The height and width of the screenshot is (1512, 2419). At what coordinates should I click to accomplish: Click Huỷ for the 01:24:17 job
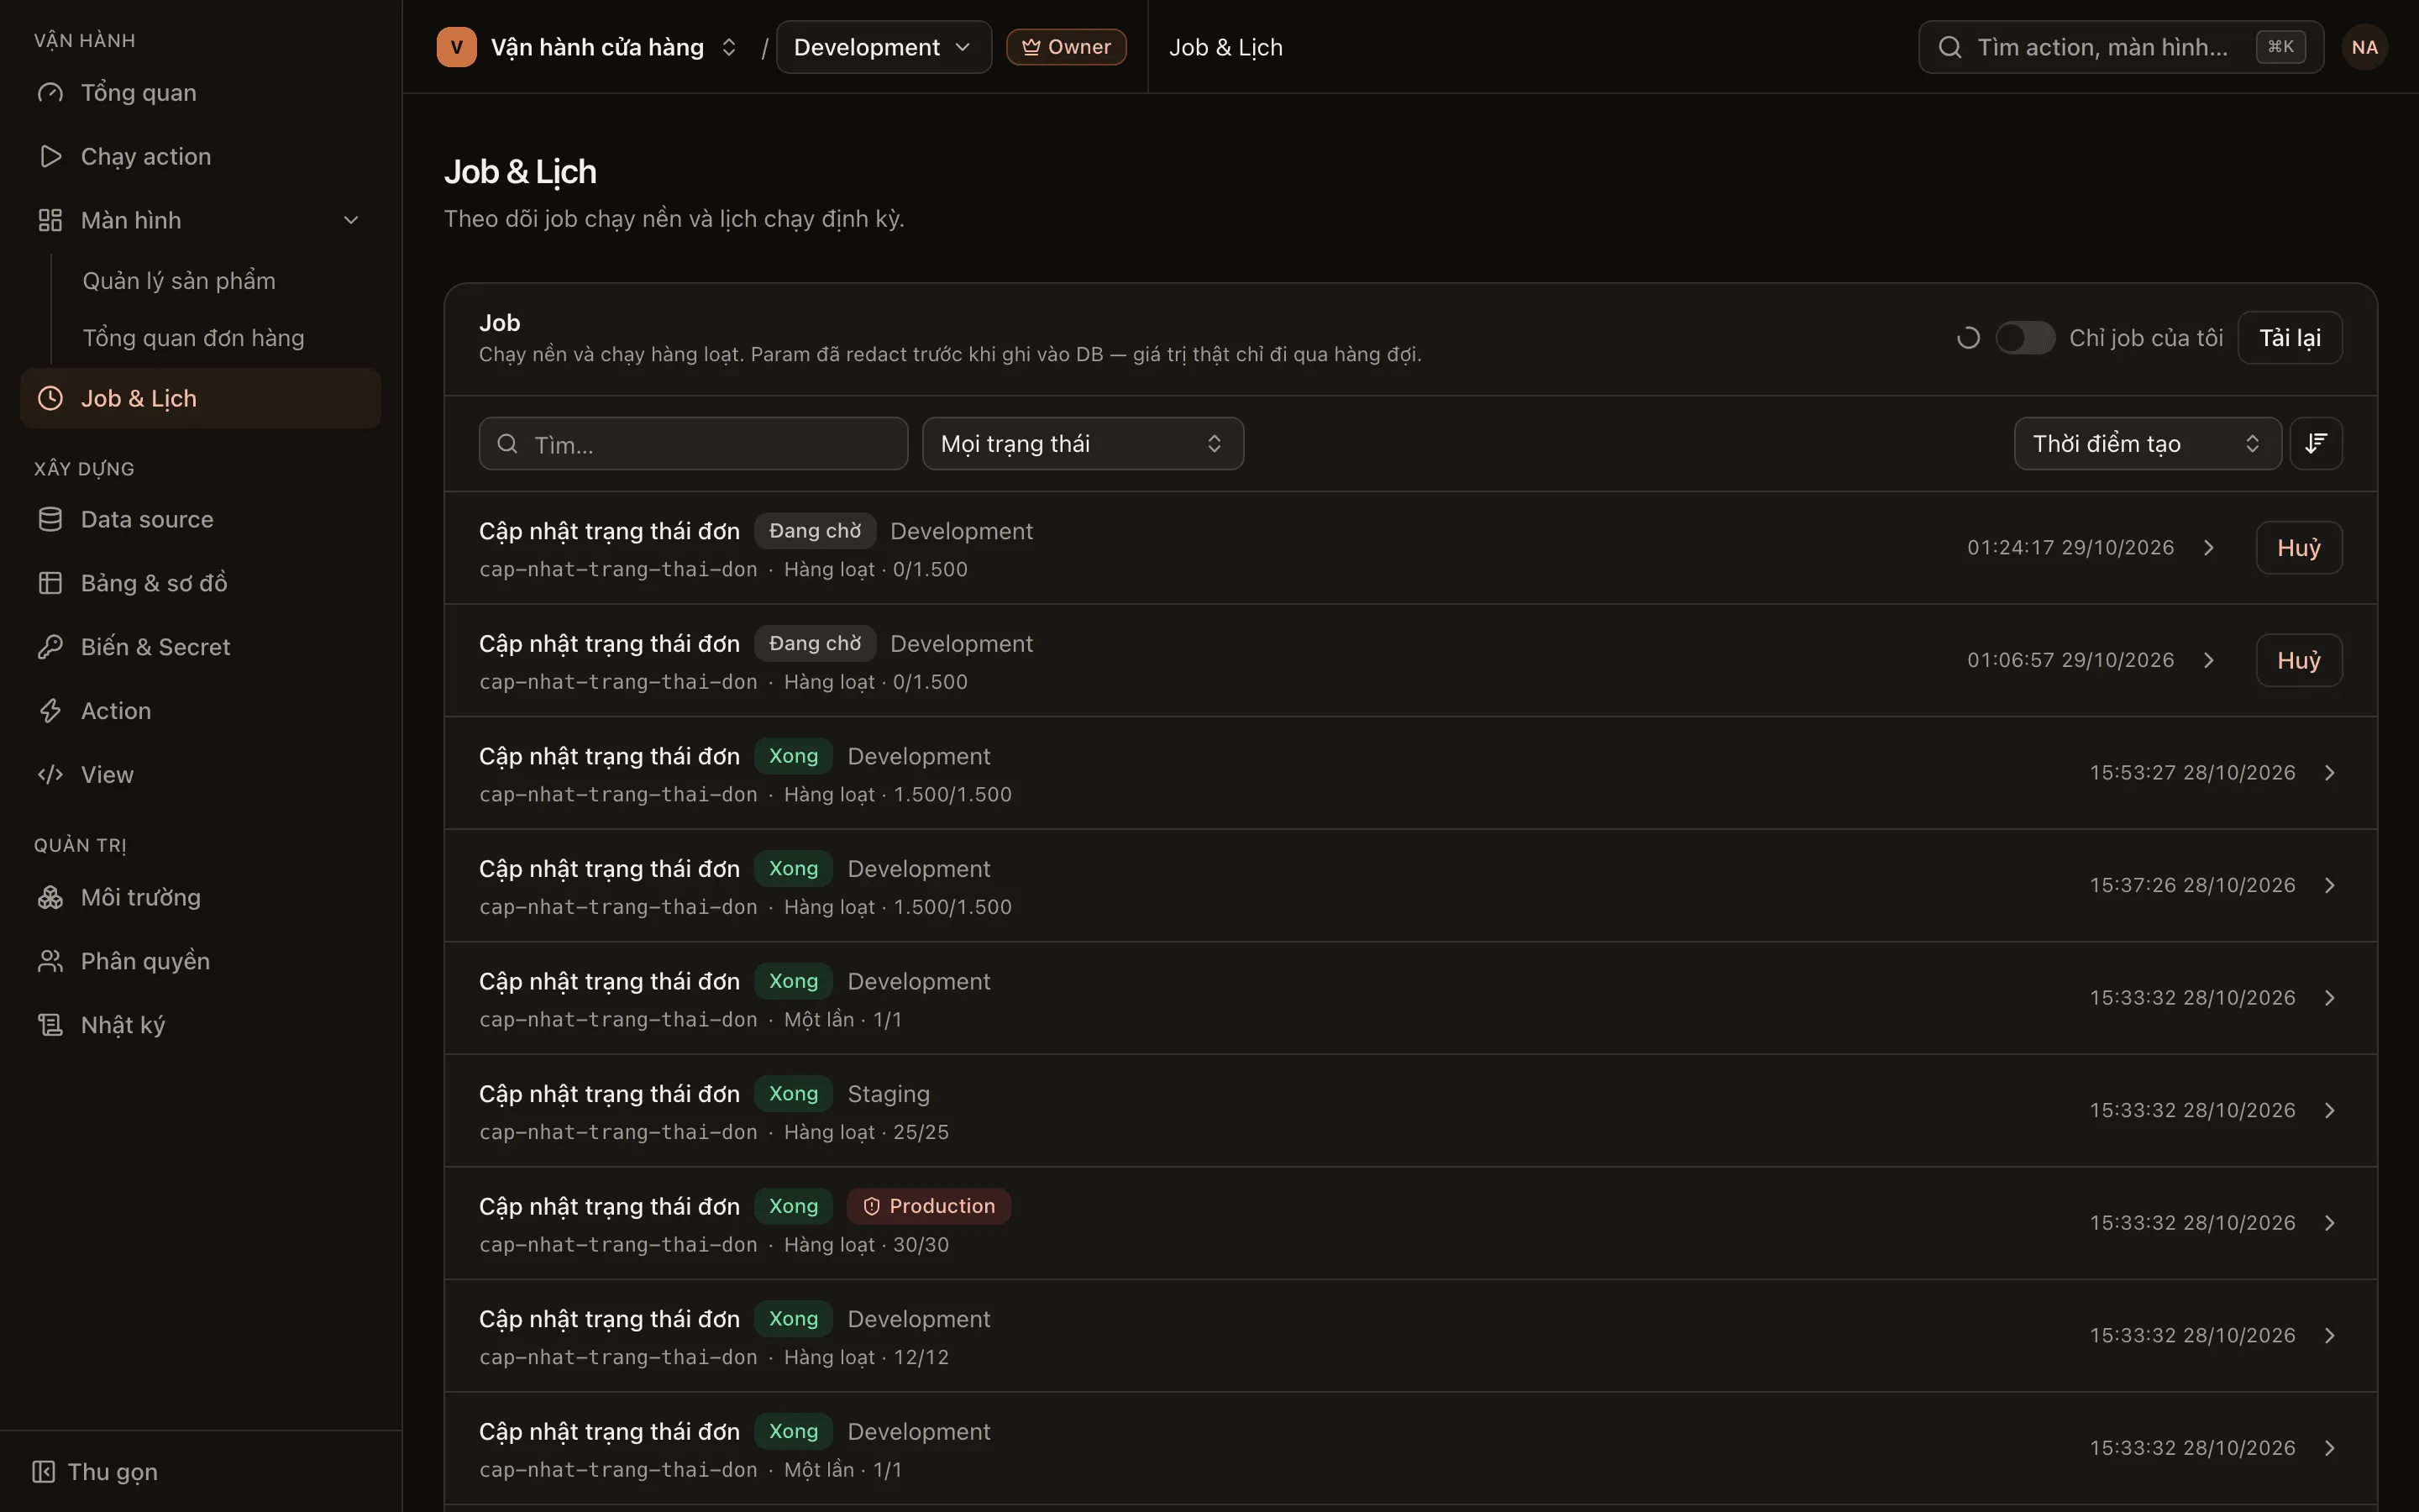[2299, 547]
